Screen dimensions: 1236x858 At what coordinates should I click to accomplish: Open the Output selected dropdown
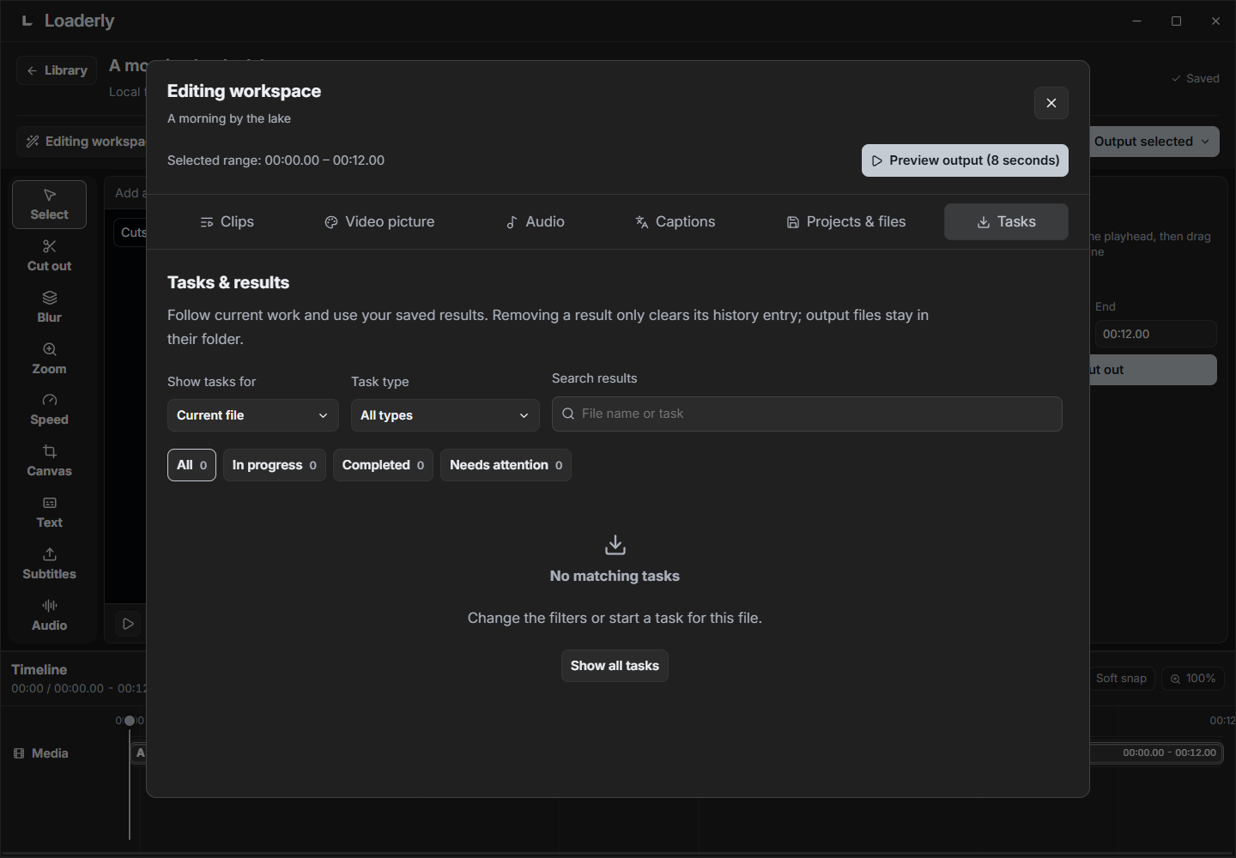tap(1154, 142)
